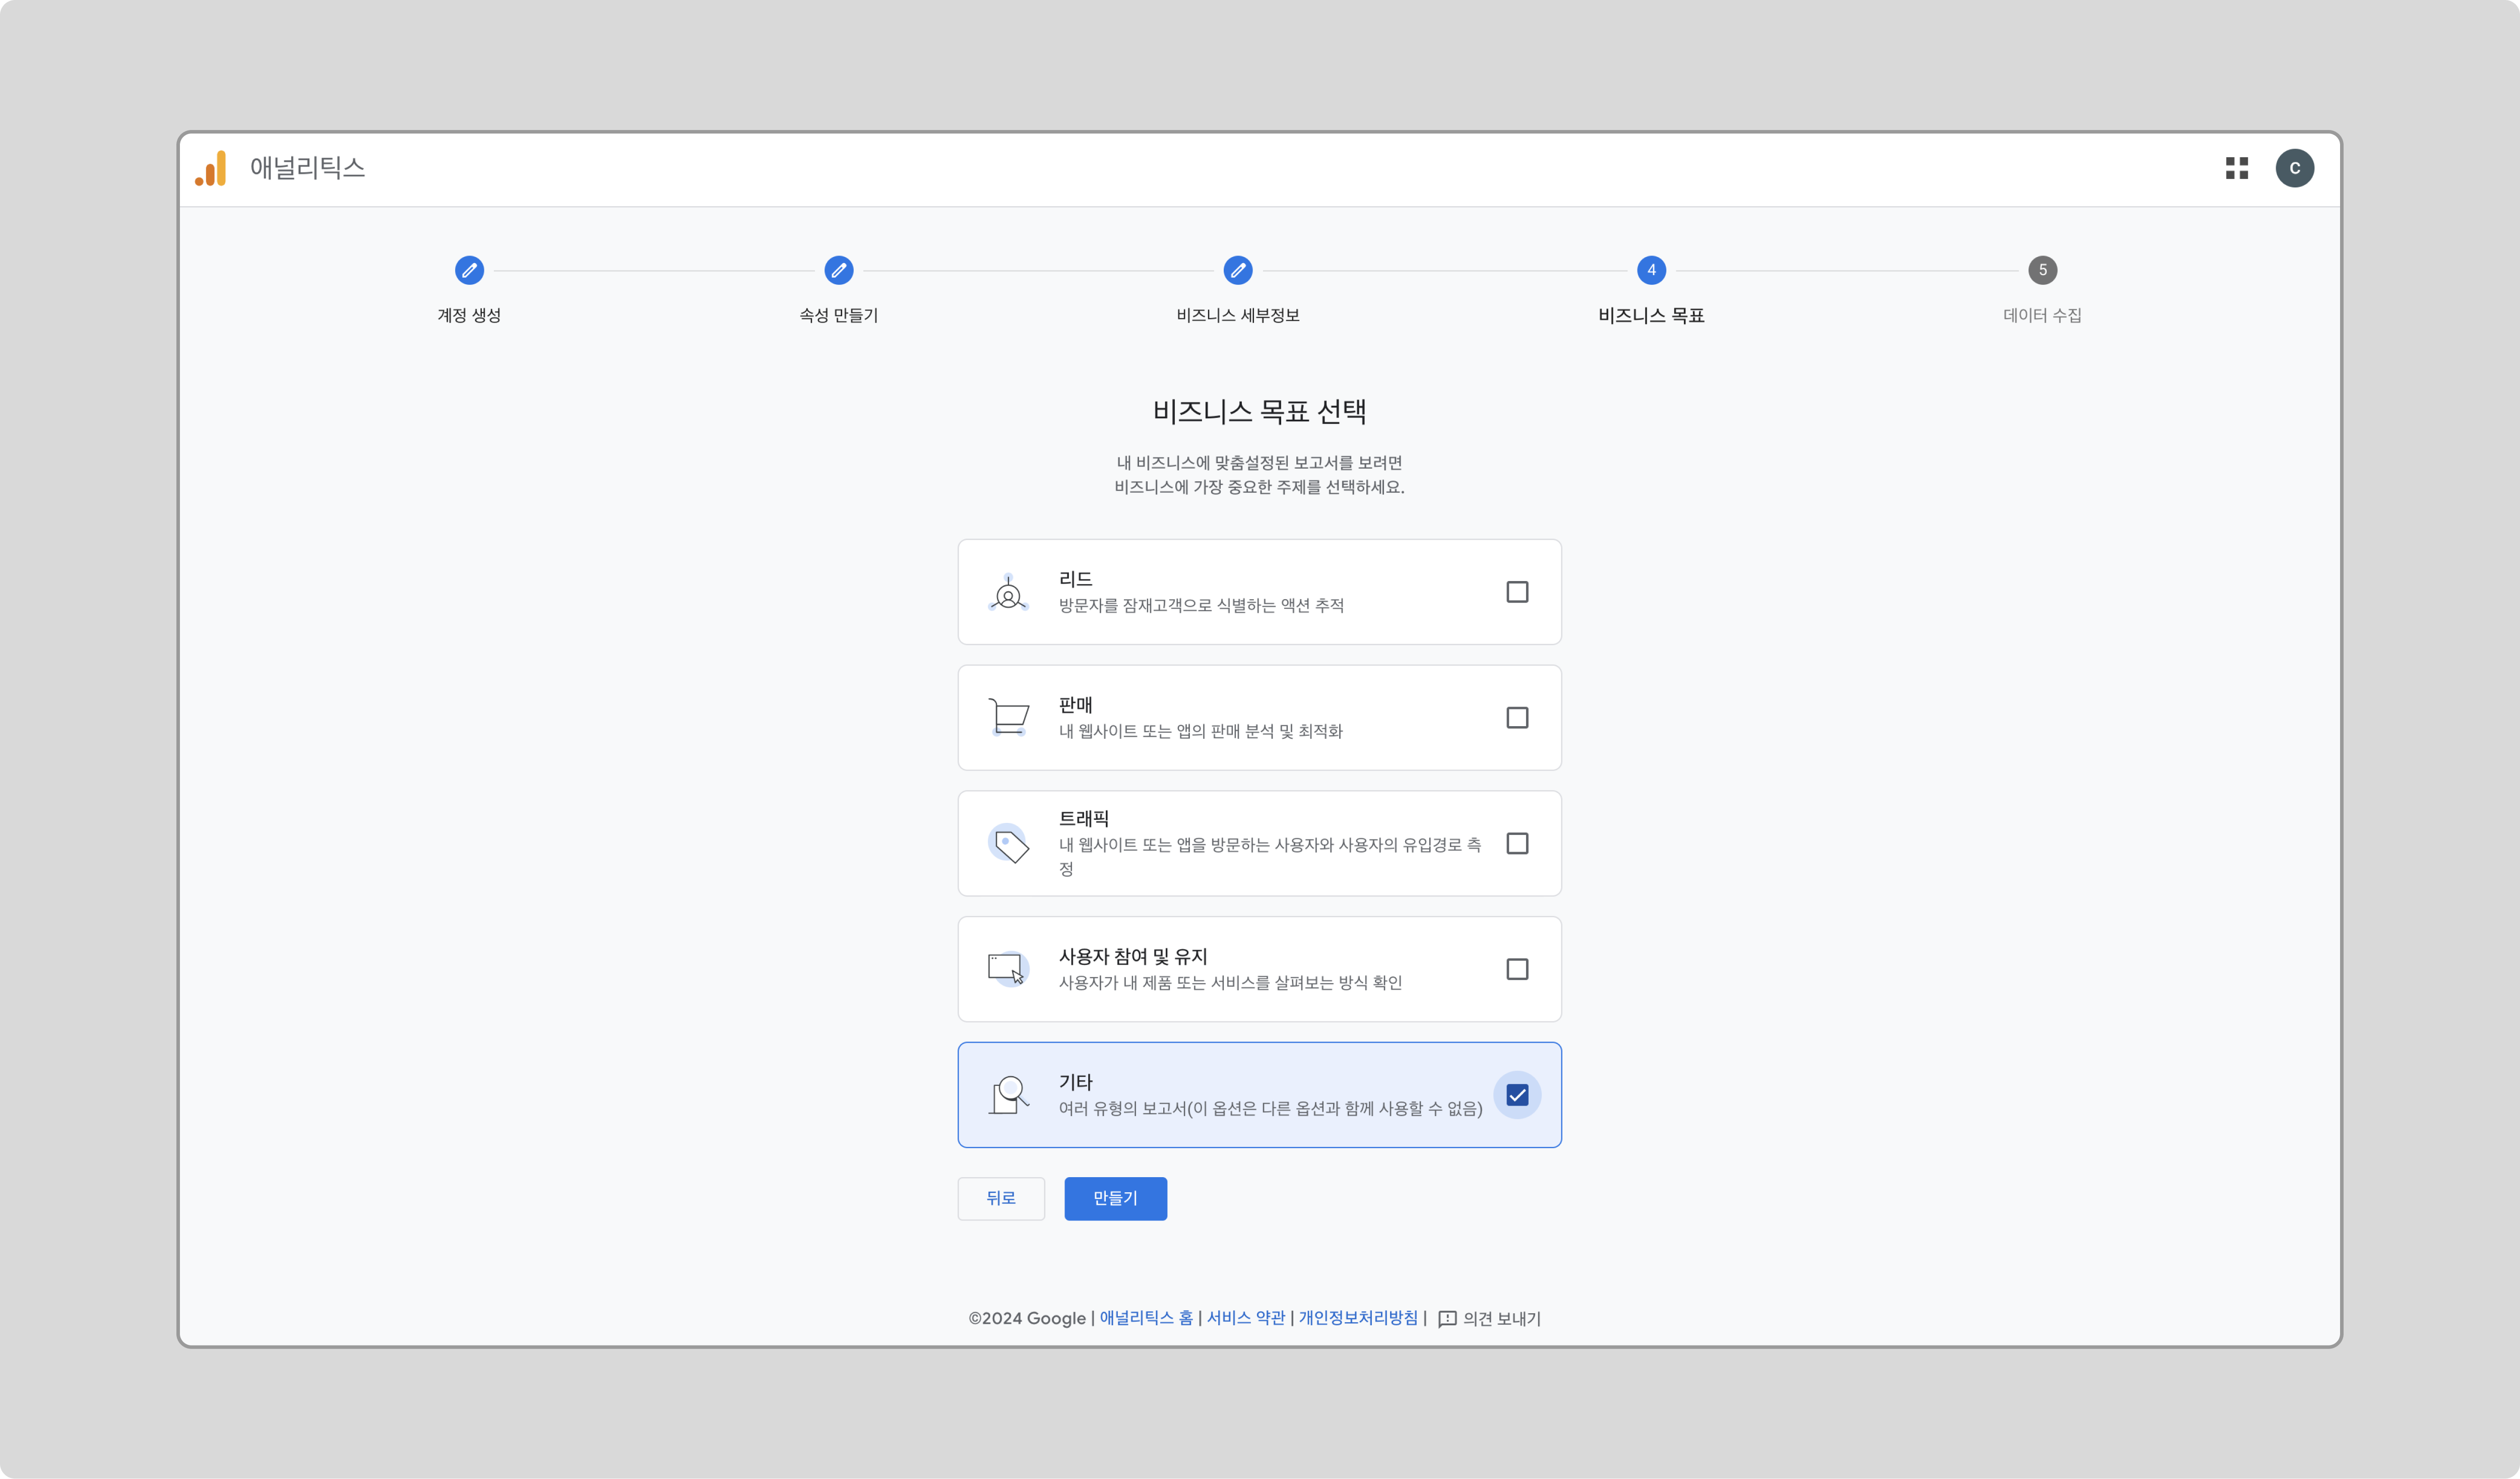Click the 리드 card title
The width and height of the screenshot is (2520, 1479).
click(x=1076, y=579)
